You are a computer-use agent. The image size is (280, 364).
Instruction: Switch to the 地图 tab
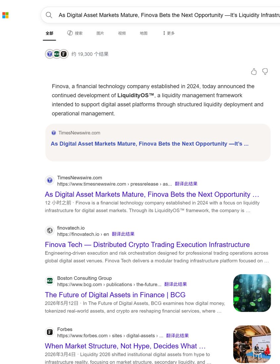[x=144, y=33]
